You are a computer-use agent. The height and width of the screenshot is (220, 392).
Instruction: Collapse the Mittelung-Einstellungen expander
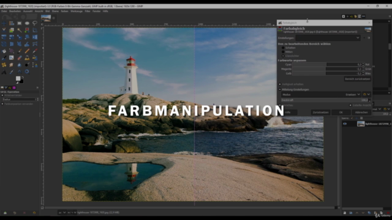280,89
